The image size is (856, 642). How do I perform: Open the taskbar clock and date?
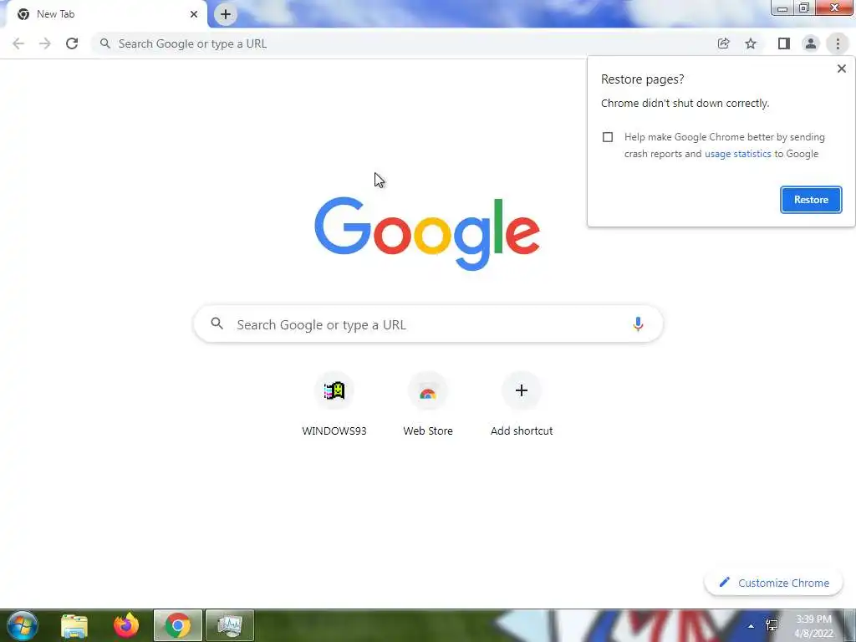[813, 626]
